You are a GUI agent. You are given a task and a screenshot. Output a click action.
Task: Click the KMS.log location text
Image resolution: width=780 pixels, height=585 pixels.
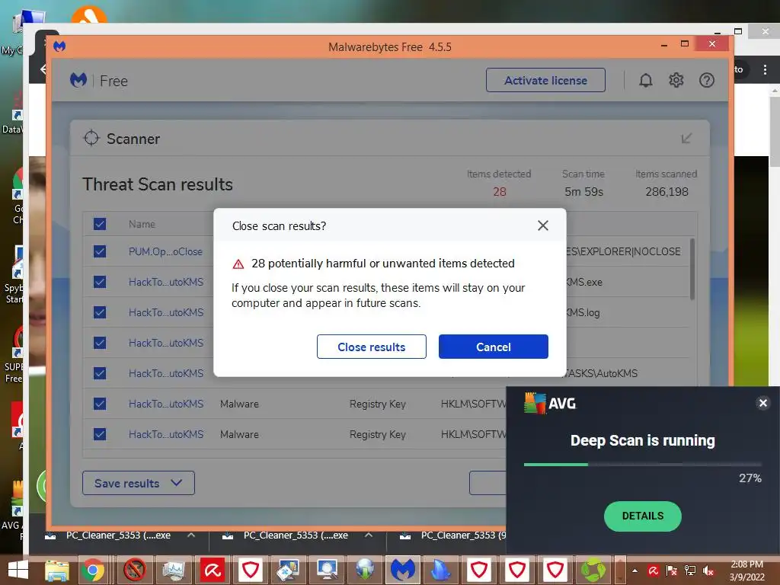click(583, 312)
